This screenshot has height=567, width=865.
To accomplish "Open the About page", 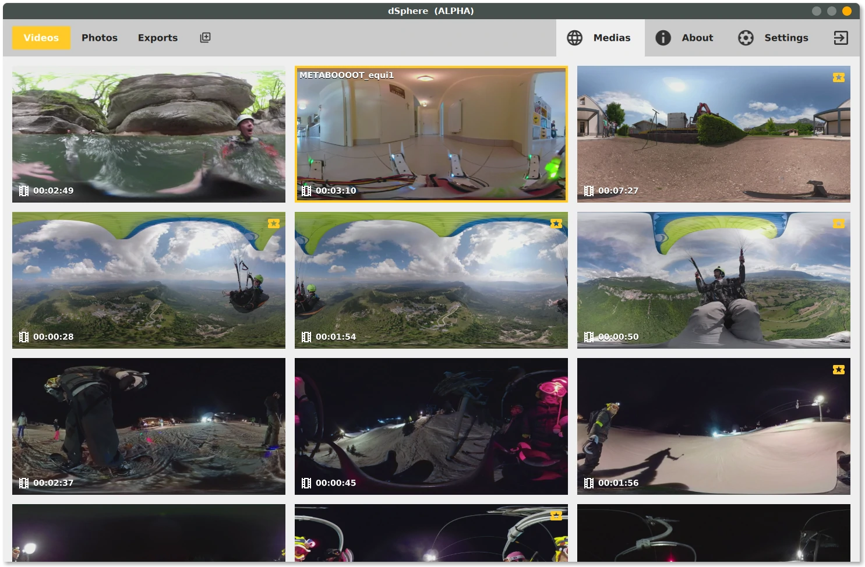I will pyautogui.click(x=684, y=38).
